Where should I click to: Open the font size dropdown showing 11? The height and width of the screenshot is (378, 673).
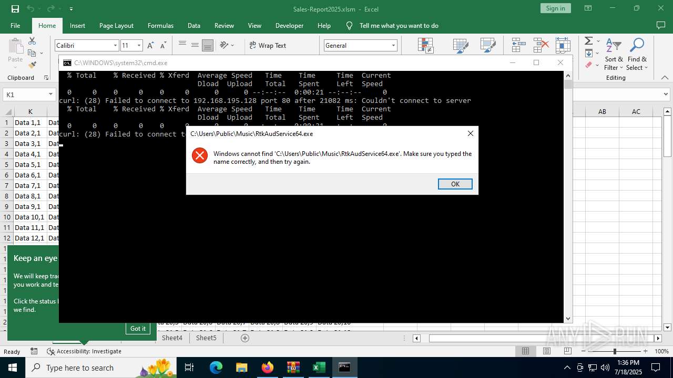point(139,45)
